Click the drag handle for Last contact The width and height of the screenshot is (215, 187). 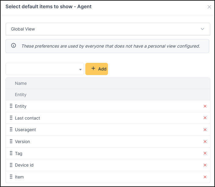click(x=11, y=118)
